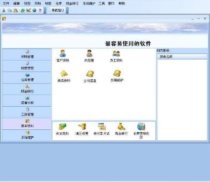The image size is (210, 182).
Task: Open the 地区设置 region settings icon
Action: coord(82,129)
